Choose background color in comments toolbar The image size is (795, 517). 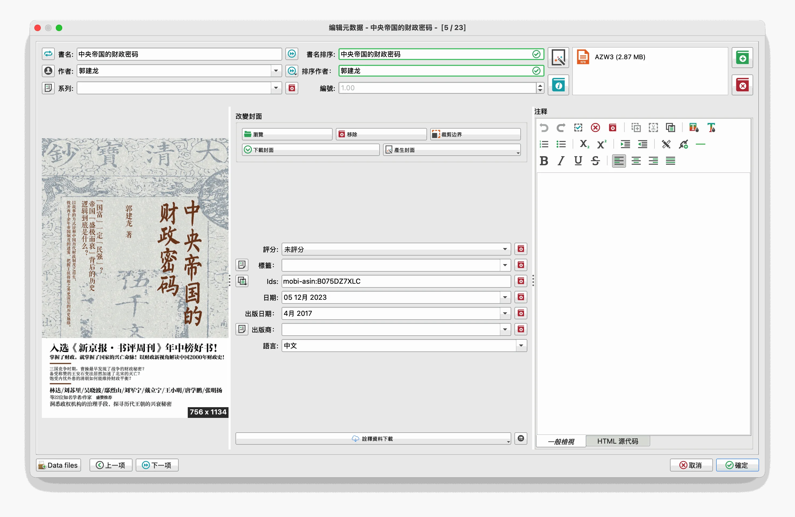click(694, 128)
